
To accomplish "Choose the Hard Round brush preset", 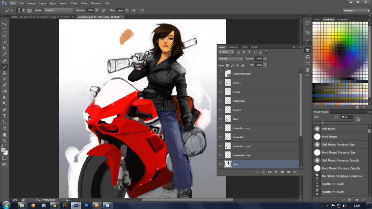I will click(329, 137).
